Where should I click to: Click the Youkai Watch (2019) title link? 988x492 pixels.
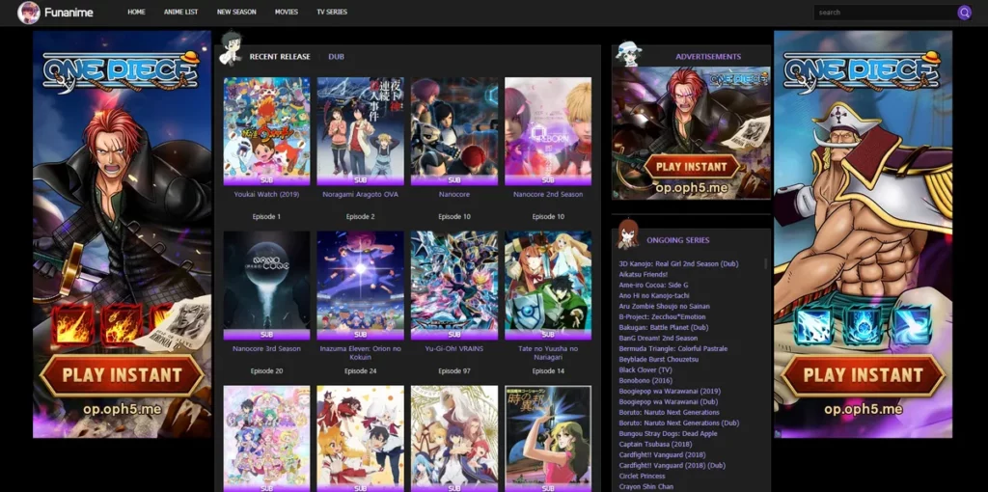click(266, 195)
